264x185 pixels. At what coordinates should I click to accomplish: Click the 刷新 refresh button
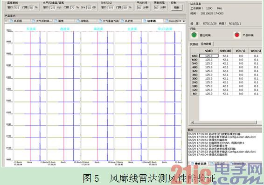pyautogui.click(x=177, y=7)
